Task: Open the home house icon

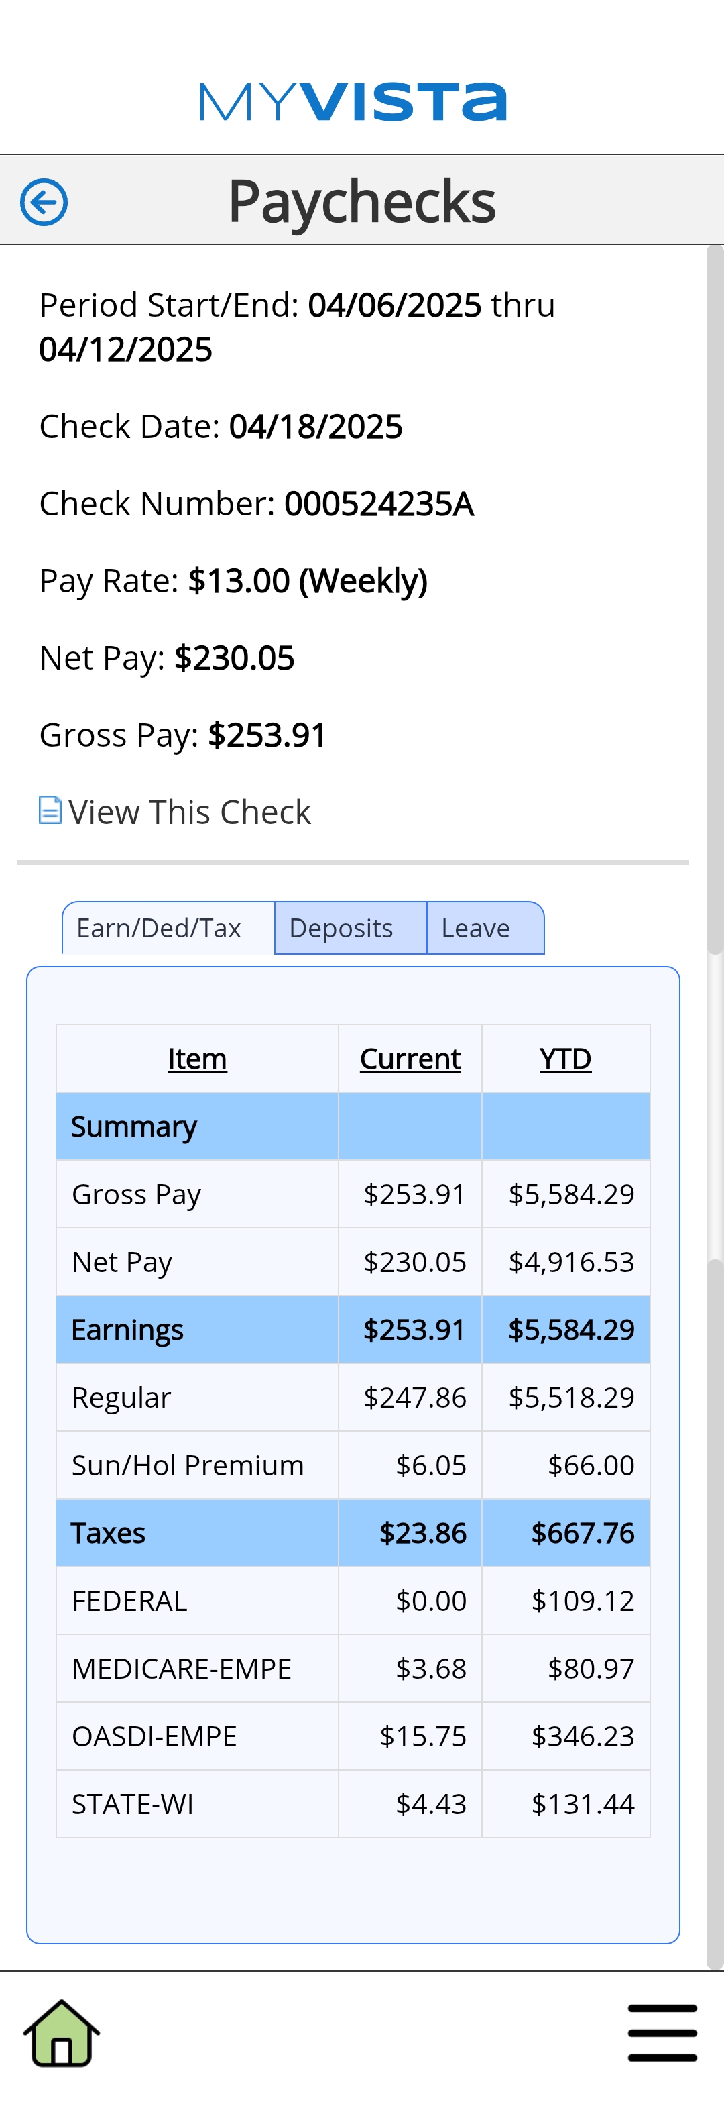Action: tap(61, 2033)
